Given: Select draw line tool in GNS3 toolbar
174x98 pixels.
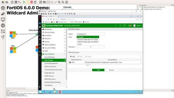Looking at the screenshot, I should pyautogui.click(x=55, y=2).
